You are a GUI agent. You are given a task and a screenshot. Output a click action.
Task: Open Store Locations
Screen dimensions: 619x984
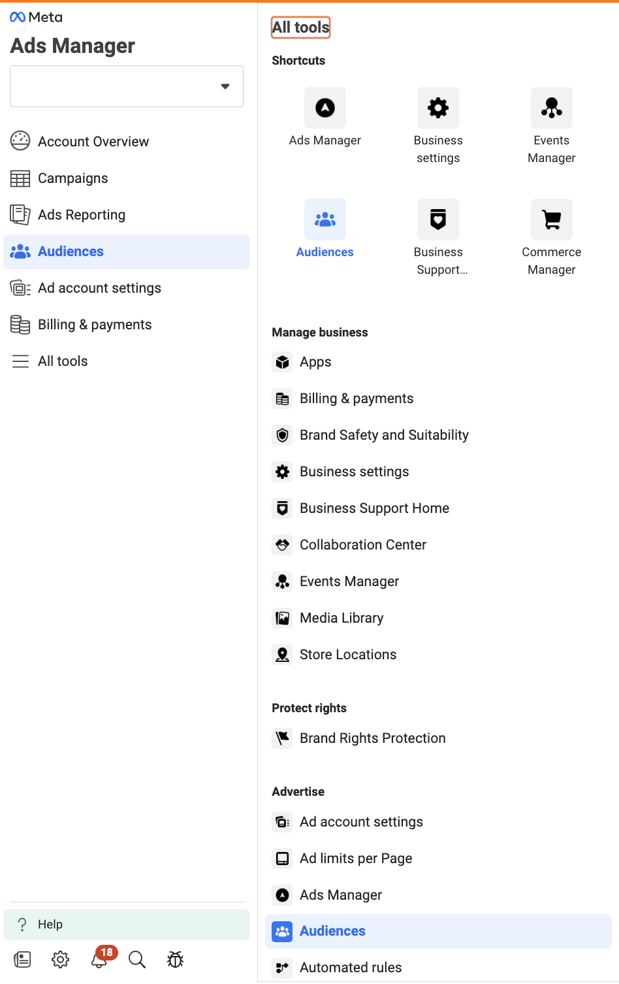coord(438,655)
